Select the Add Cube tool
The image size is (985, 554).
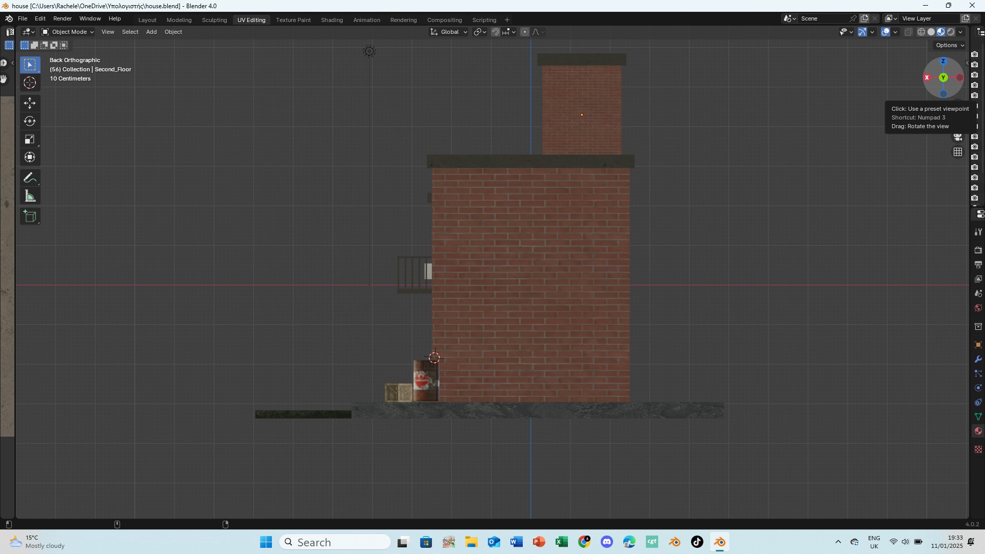tap(30, 216)
